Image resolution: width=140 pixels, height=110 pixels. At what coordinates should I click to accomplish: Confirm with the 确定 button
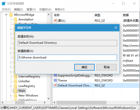point(84,67)
